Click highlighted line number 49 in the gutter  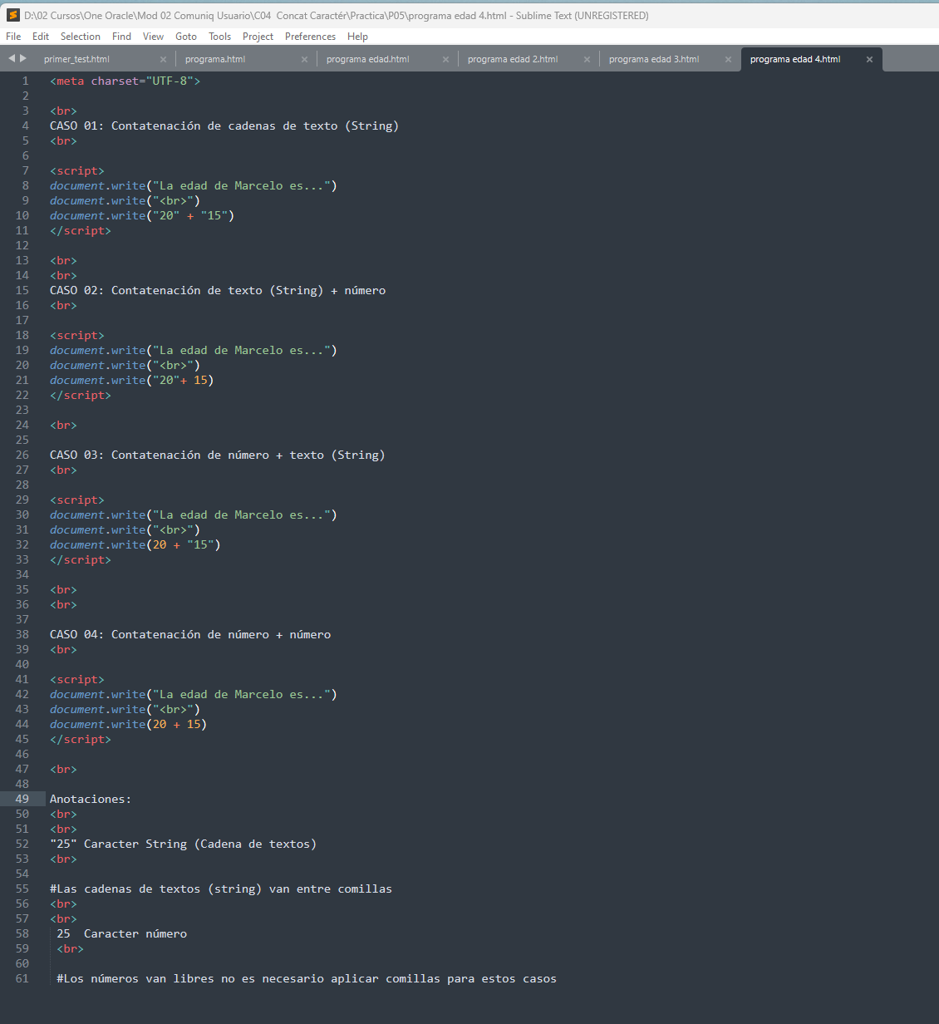coord(22,800)
